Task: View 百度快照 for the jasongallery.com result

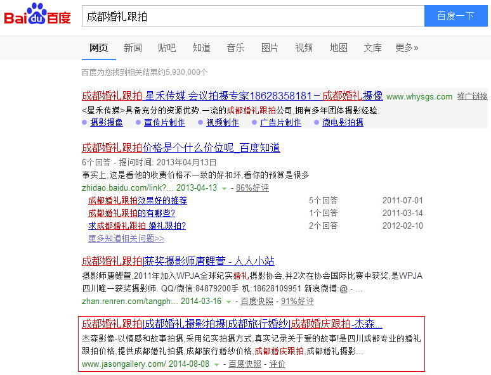Action: [x=245, y=364]
